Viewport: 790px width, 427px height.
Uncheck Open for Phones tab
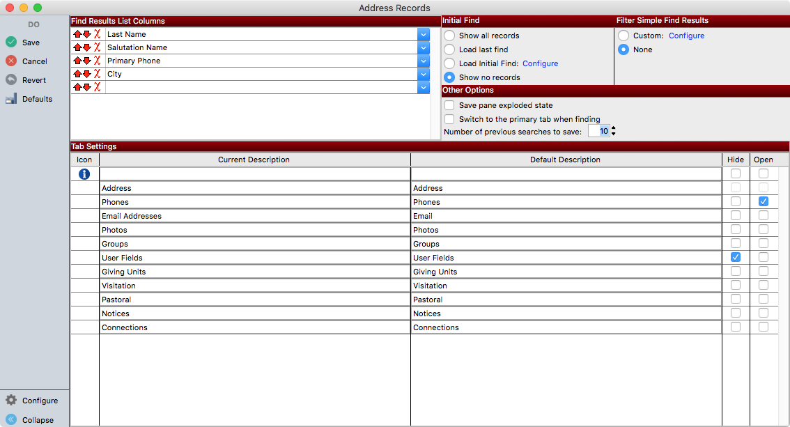click(764, 202)
